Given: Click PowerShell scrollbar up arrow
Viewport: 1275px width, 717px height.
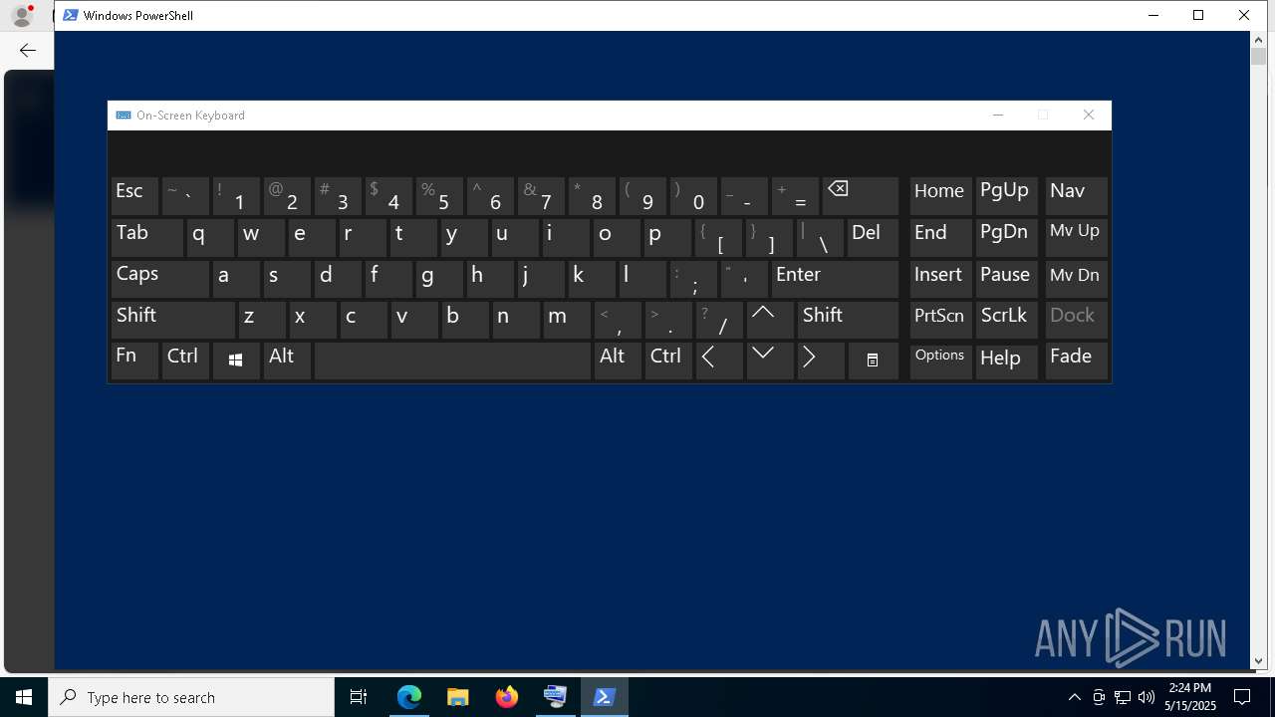Looking at the screenshot, I should point(1258,40).
